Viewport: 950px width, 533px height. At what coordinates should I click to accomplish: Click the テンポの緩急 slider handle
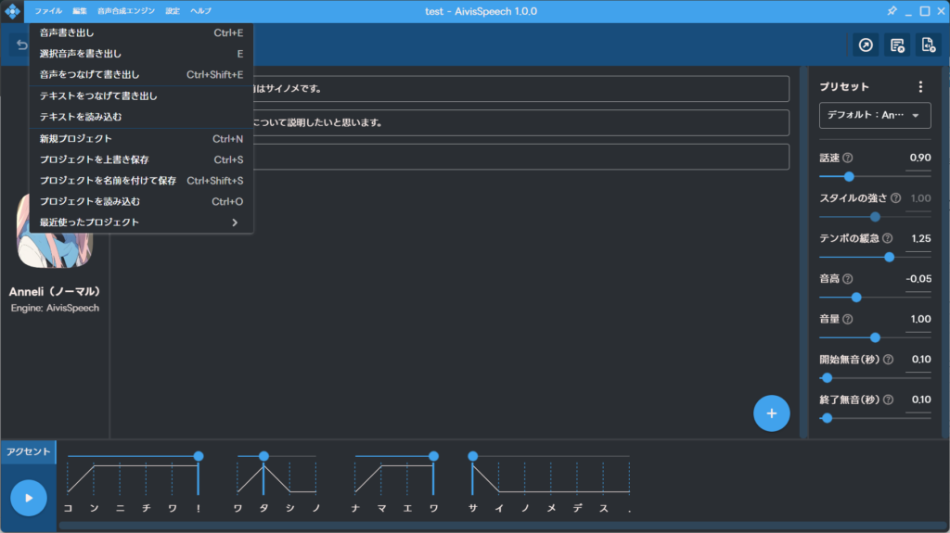pyautogui.click(x=889, y=257)
